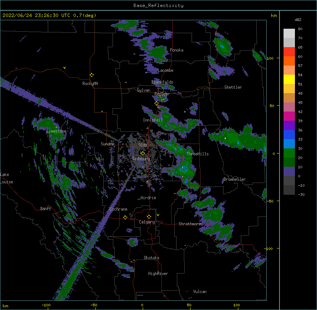Click the Sylvan label
The image size is (317, 310).
tap(143, 90)
